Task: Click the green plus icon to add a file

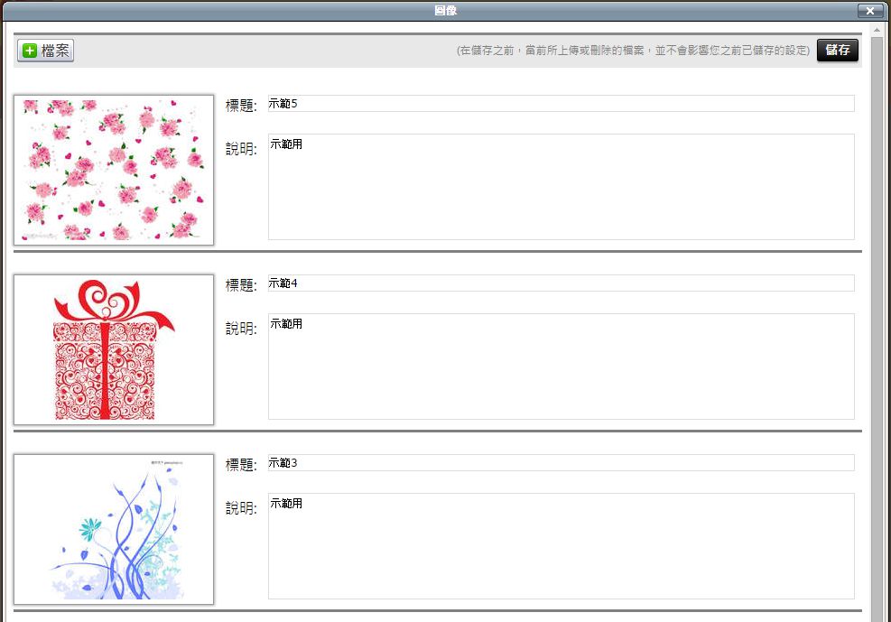Action: coord(30,51)
